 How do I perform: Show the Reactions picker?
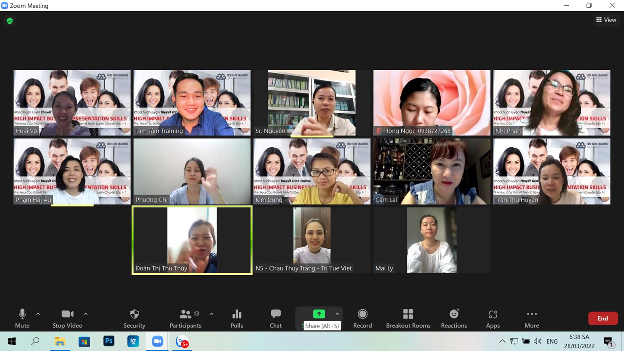pos(454,318)
